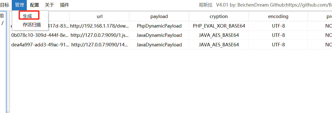
Task: Click the payload column header
Action: pos(159,17)
